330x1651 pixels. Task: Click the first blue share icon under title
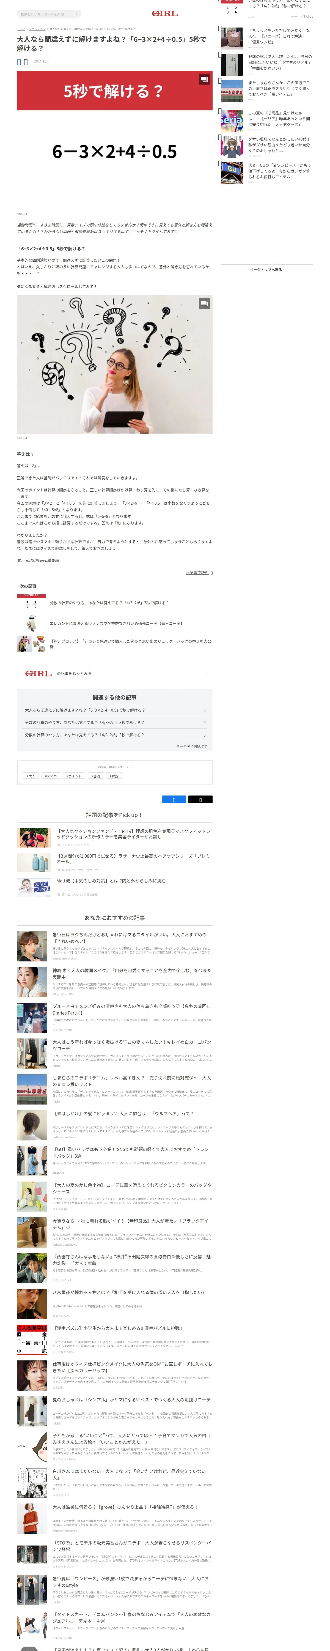click(x=19, y=62)
